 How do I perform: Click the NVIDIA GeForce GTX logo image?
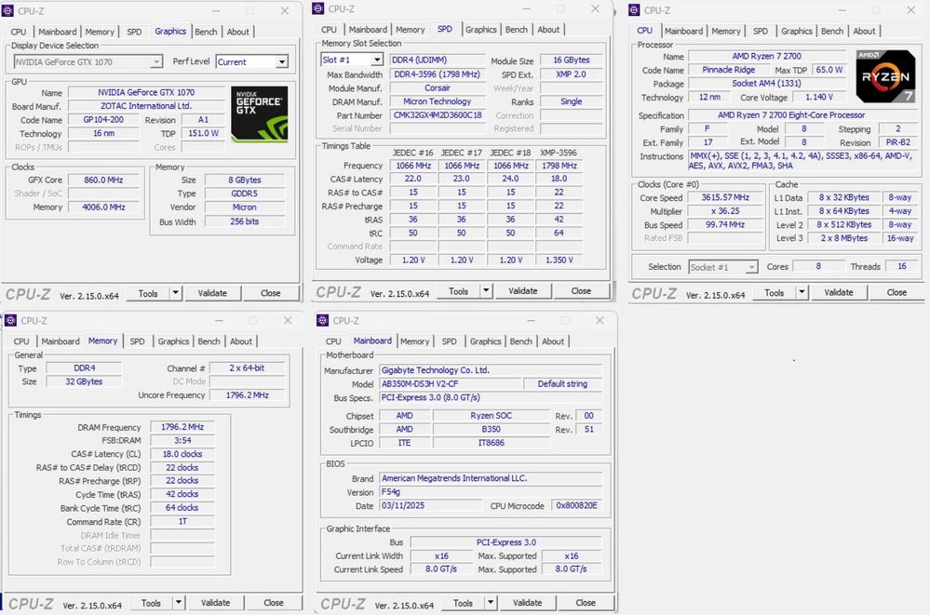(x=259, y=114)
